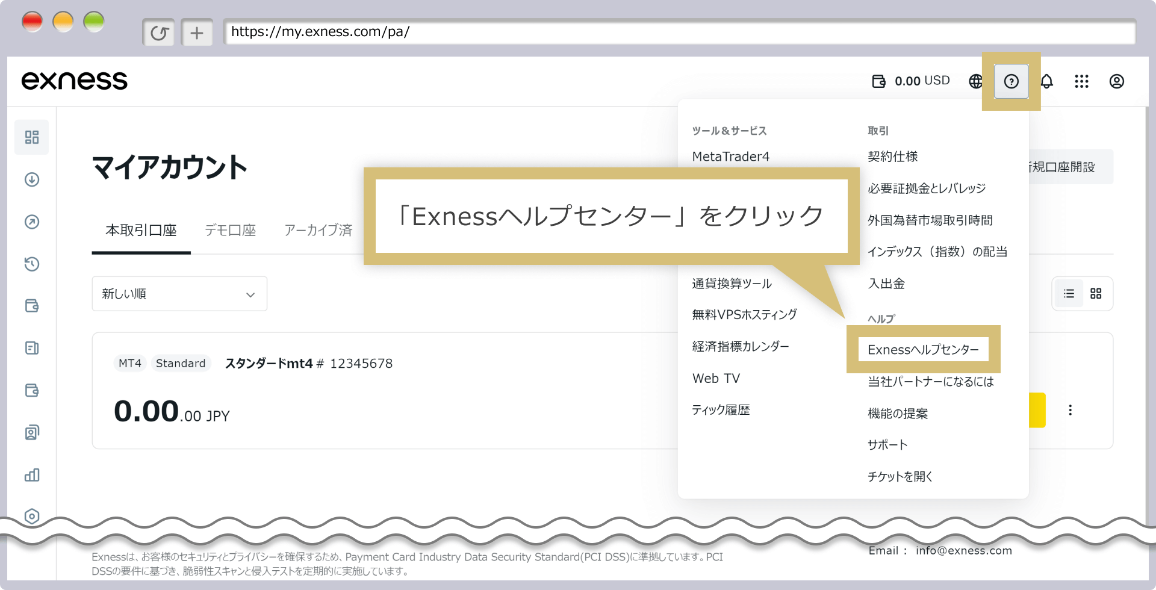Click the Standard badge on account card

(x=181, y=364)
